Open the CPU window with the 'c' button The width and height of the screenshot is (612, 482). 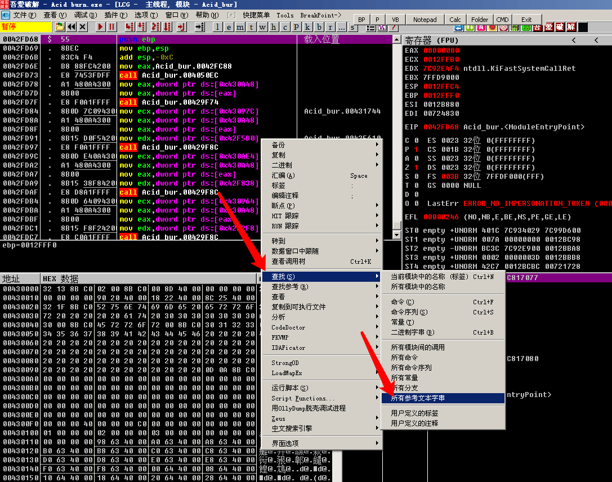pos(285,27)
